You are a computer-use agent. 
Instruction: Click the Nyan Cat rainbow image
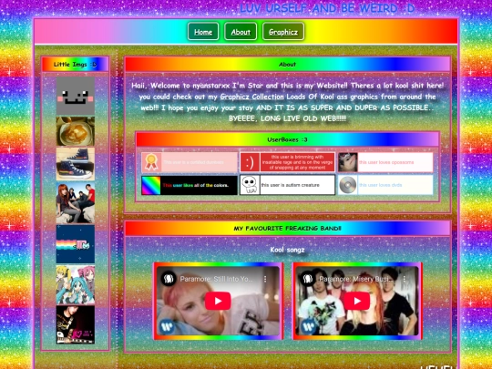click(76, 244)
